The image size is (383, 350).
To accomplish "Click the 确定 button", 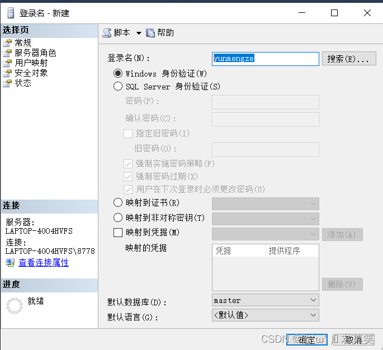I will pos(307,340).
